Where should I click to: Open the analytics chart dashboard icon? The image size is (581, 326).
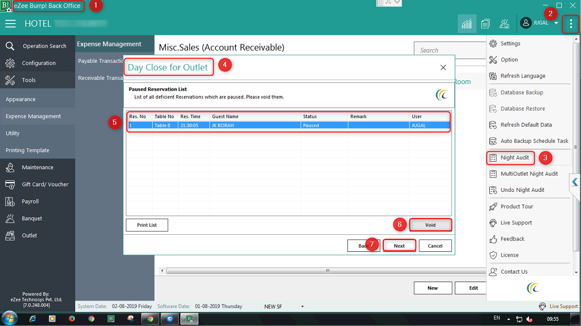tap(467, 24)
